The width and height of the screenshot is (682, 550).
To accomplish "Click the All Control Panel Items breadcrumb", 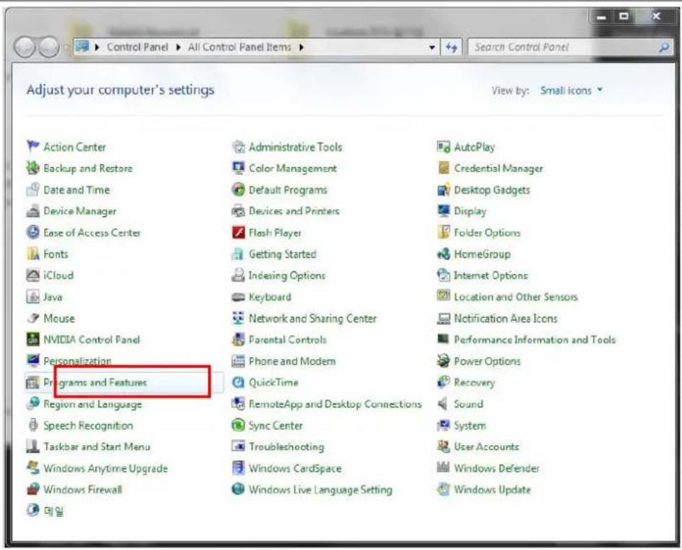I will pyautogui.click(x=239, y=47).
